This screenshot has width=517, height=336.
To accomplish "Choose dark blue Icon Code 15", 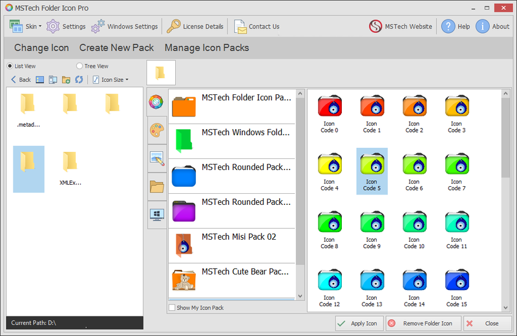I will tap(457, 288).
